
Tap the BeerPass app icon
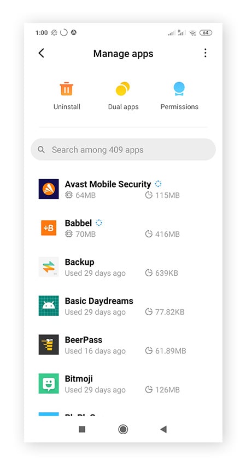(49, 345)
